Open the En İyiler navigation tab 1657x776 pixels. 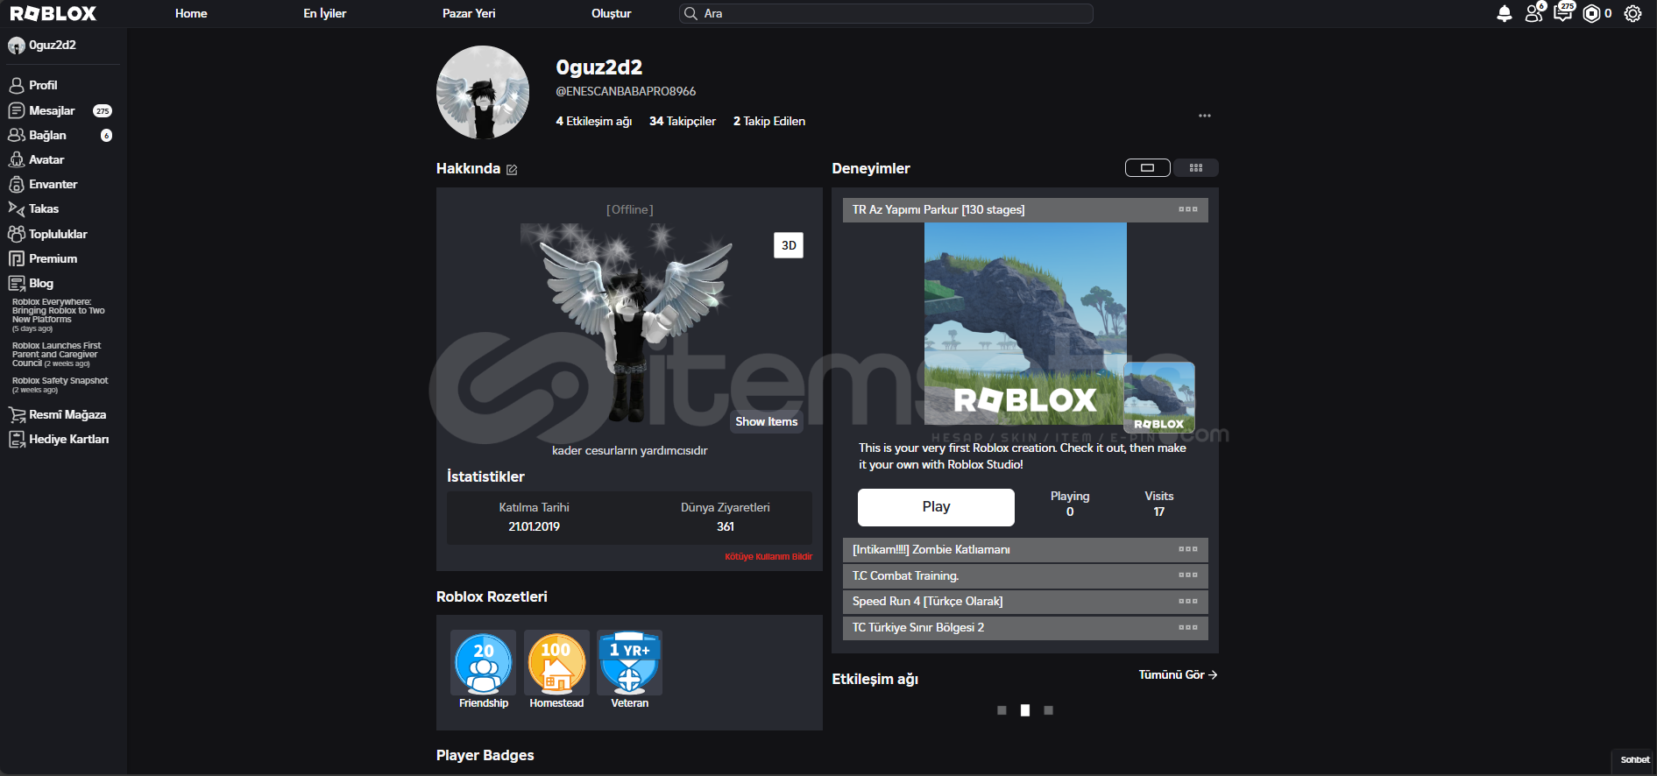point(325,13)
